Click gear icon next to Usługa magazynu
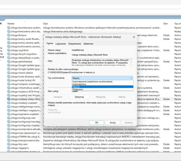Screen dimensions: 181x161 click(x=8, y=148)
